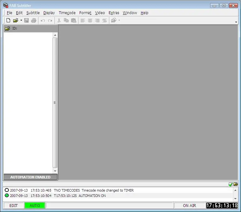Click the Open file folder icon
Image resolution: width=241 pixels, height=212 pixels.
coord(15,20)
